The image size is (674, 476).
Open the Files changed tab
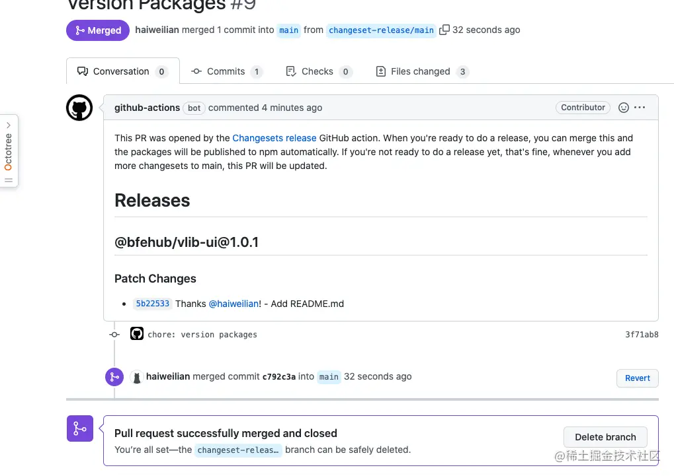pyautogui.click(x=422, y=71)
